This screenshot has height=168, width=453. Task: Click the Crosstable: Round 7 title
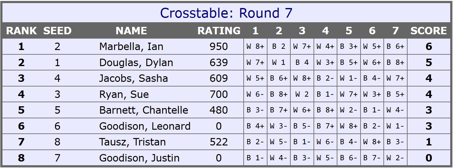pos(226,13)
